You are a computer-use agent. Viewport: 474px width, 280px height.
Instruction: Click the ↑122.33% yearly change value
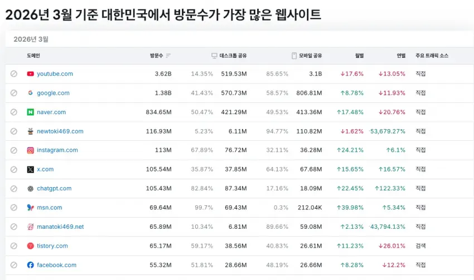tap(390, 189)
